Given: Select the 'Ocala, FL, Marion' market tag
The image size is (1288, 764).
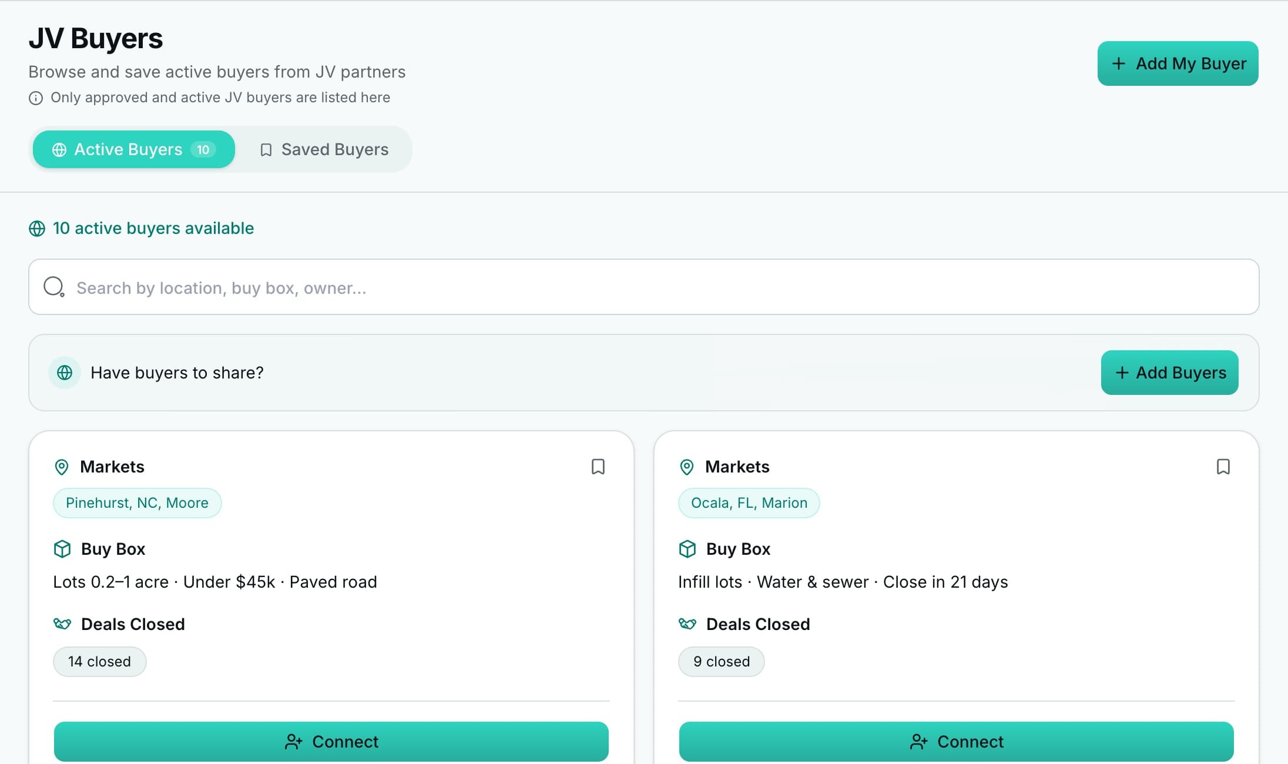Looking at the screenshot, I should click(x=749, y=503).
